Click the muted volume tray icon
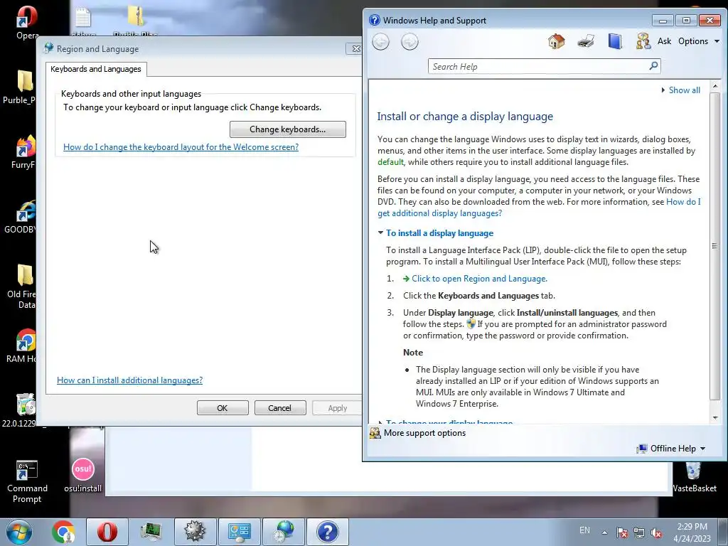 point(656,532)
